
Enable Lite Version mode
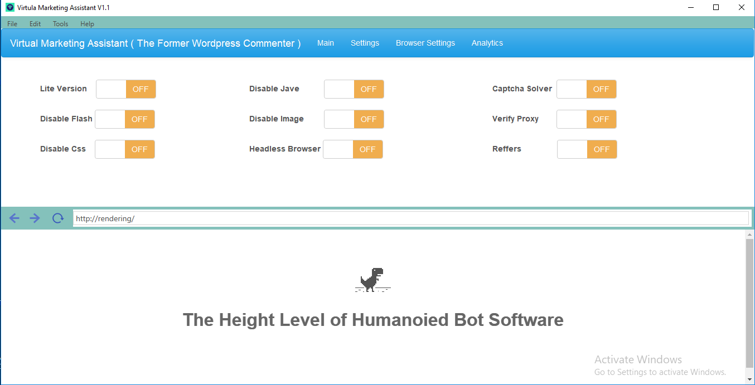point(125,89)
